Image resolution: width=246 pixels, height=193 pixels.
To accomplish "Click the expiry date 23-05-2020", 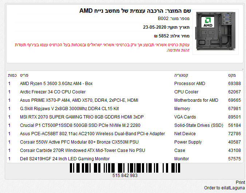I will [x=166, y=27].
